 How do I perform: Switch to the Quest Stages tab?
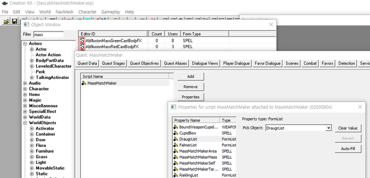[113, 63]
